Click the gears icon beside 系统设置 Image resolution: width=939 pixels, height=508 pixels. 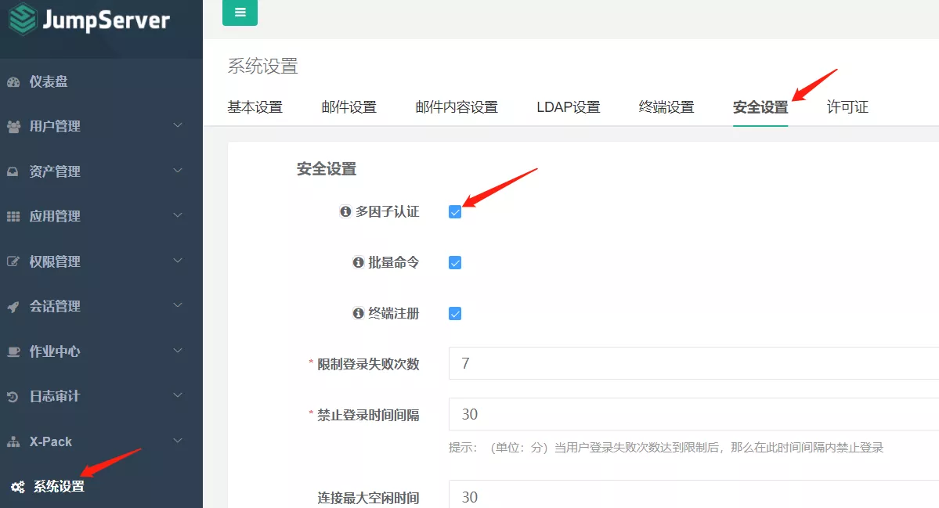(x=17, y=487)
